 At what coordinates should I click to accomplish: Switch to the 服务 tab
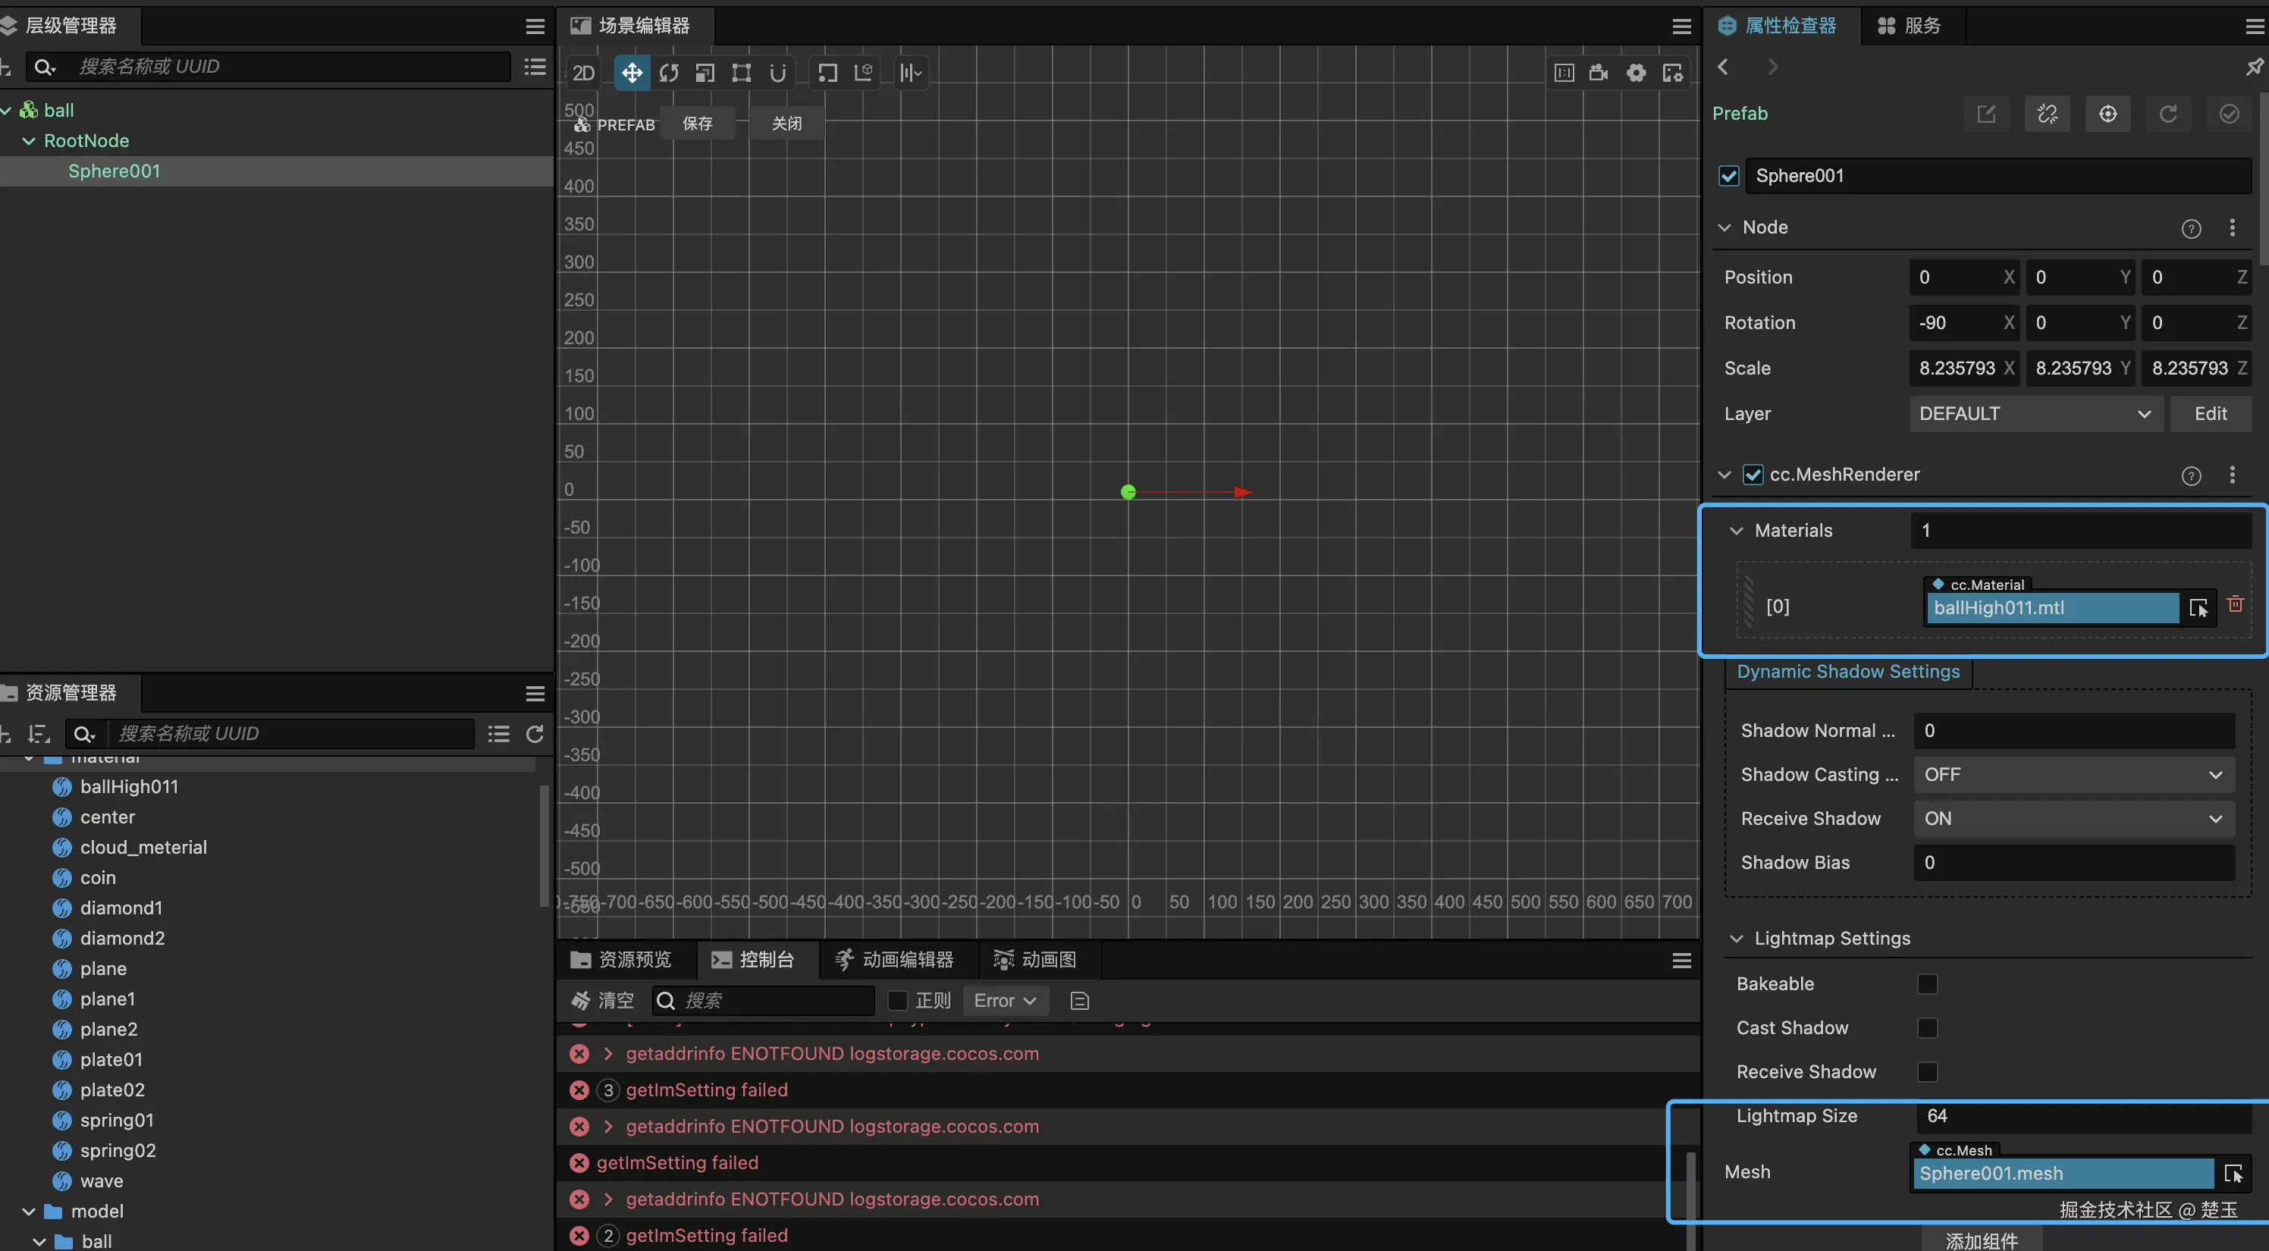(1910, 26)
